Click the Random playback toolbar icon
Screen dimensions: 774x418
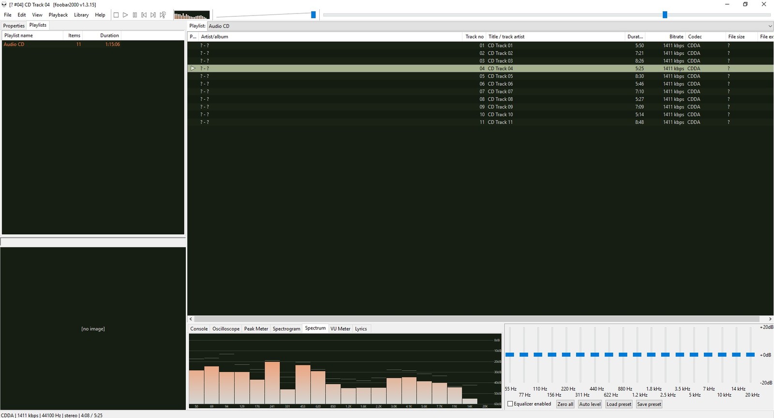pyautogui.click(x=163, y=15)
